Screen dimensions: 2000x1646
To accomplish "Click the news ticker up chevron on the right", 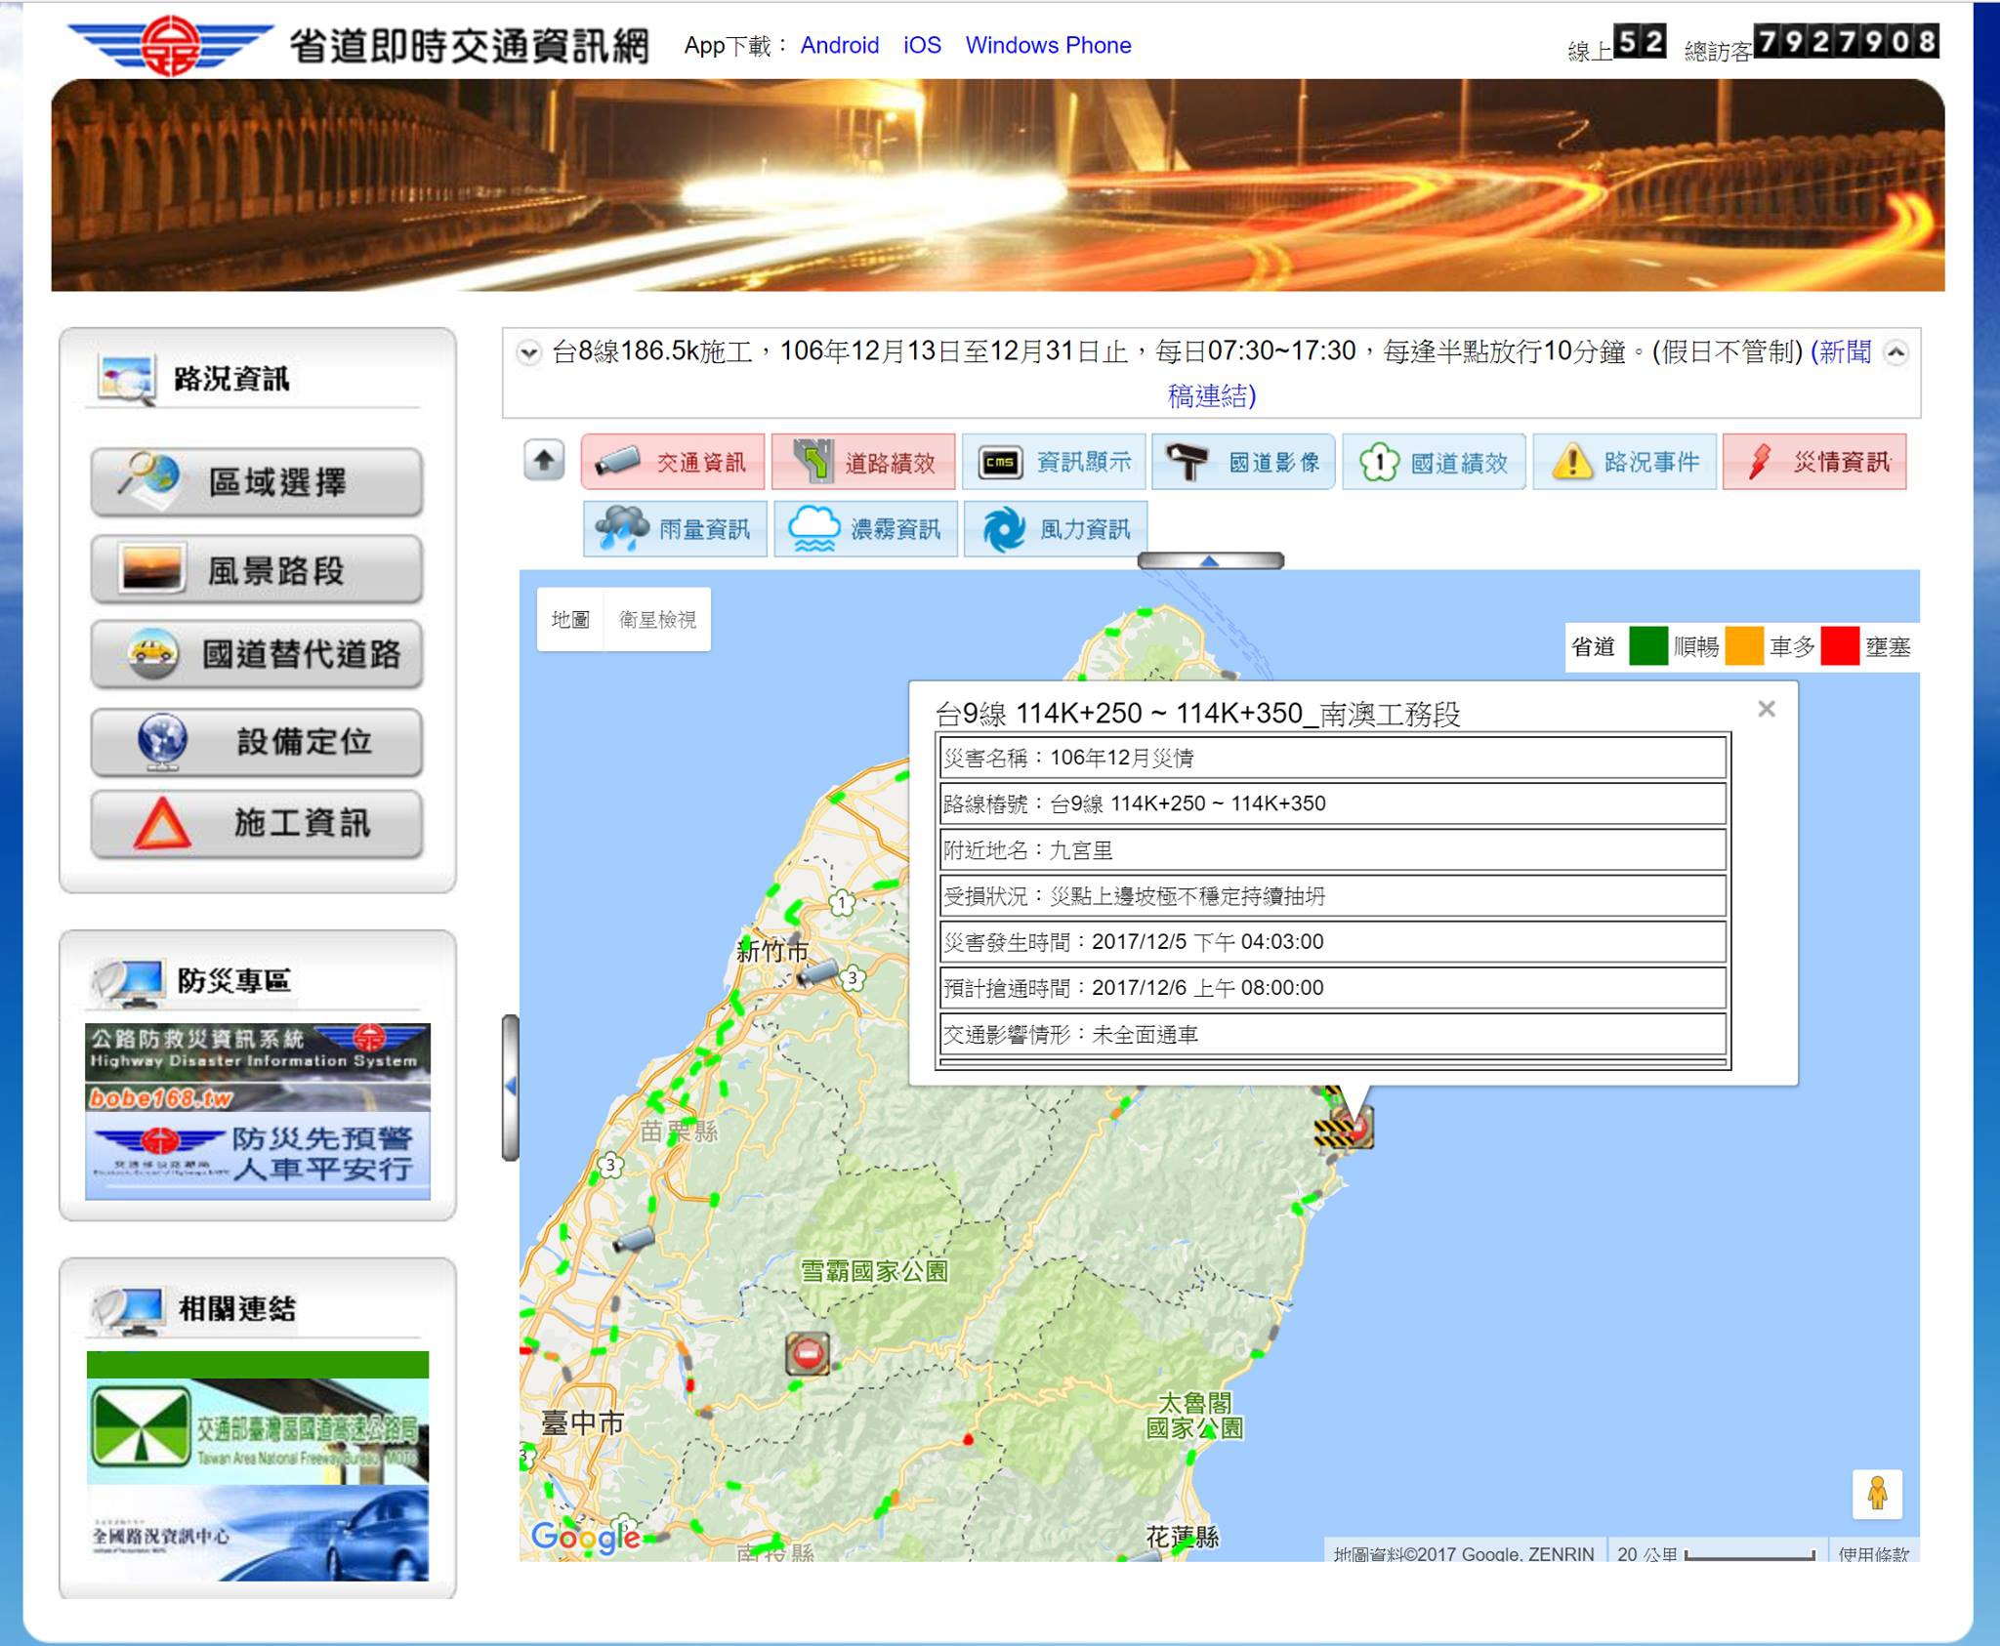I will pyautogui.click(x=1896, y=352).
